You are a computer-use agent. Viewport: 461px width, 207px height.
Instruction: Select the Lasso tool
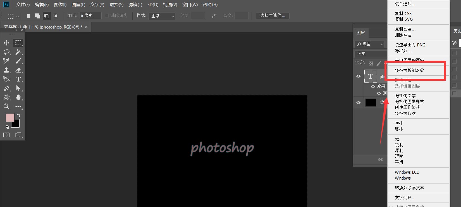point(6,52)
